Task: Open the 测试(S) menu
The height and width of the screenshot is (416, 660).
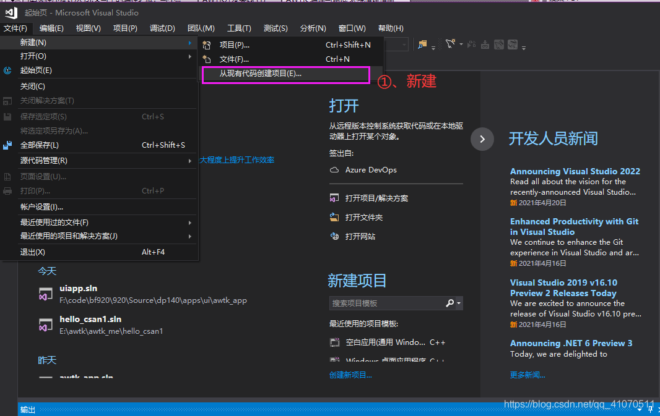Action: 276,28
